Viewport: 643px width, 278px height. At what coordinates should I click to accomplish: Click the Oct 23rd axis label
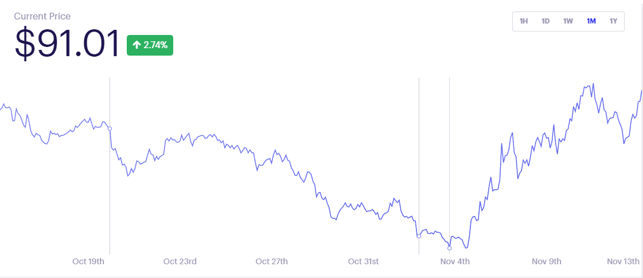[180, 261]
